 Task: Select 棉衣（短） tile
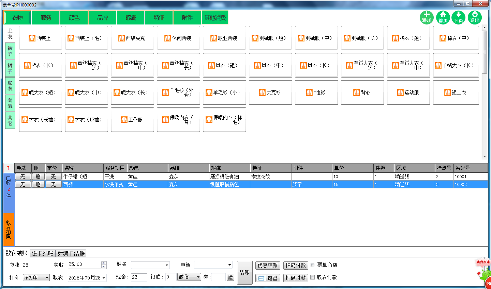pos(408,38)
